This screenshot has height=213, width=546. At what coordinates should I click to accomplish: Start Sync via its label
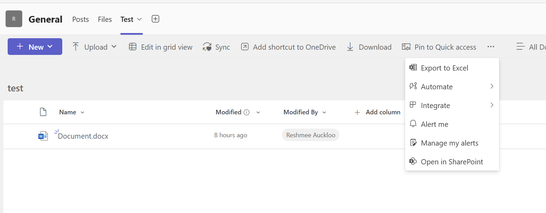tap(223, 47)
